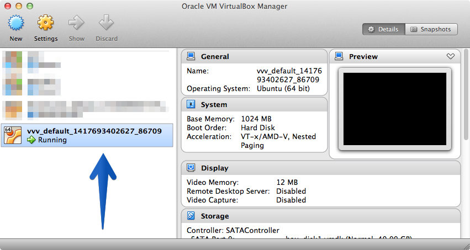Click the Display section monitor icon

pyautogui.click(x=191, y=168)
